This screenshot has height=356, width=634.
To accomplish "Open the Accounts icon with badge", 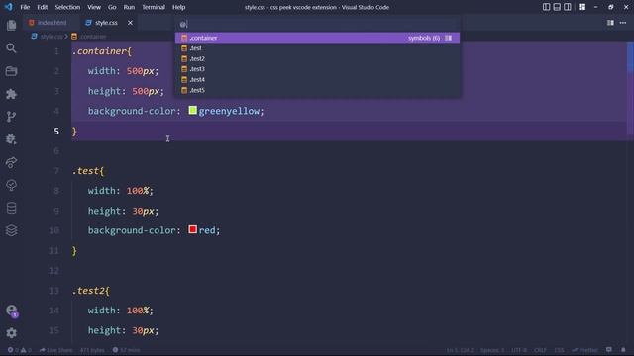I will click(x=12, y=311).
